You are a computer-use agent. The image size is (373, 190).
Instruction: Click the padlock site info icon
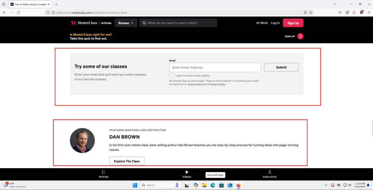[53, 13]
